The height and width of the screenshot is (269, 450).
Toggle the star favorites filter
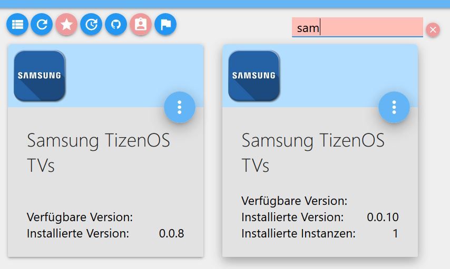[x=66, y=24]
